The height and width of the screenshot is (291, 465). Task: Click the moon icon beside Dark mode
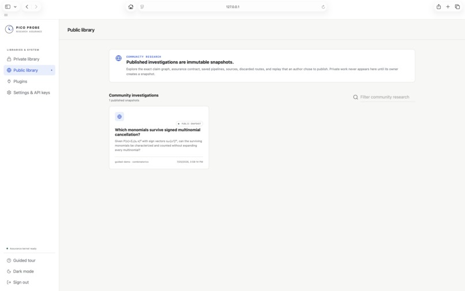click(9, 271)
